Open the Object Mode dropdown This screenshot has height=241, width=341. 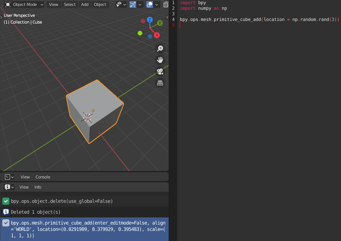pyautogui.click(x=24, y=4)
